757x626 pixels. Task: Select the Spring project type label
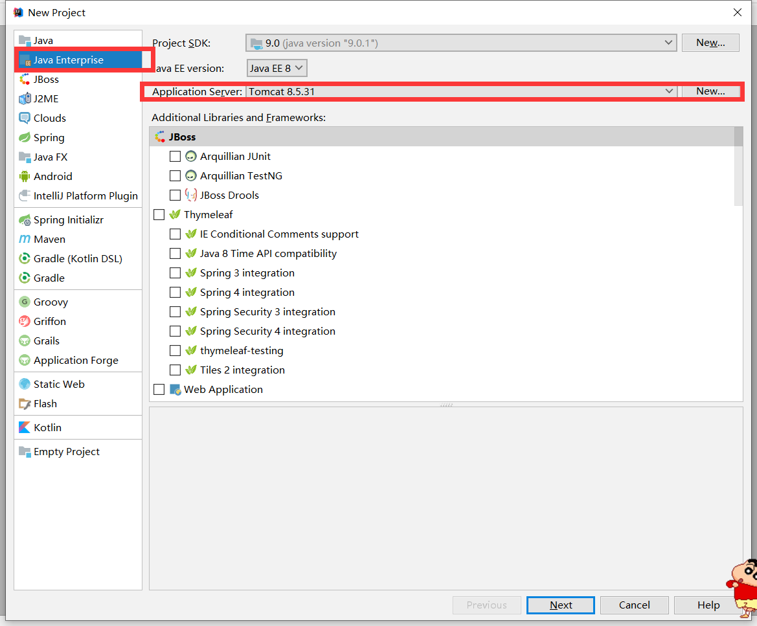click(x=49, y=137)
